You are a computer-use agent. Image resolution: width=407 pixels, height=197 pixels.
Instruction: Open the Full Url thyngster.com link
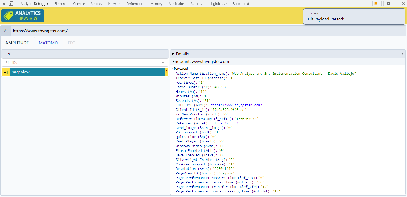tap(236, 105)
